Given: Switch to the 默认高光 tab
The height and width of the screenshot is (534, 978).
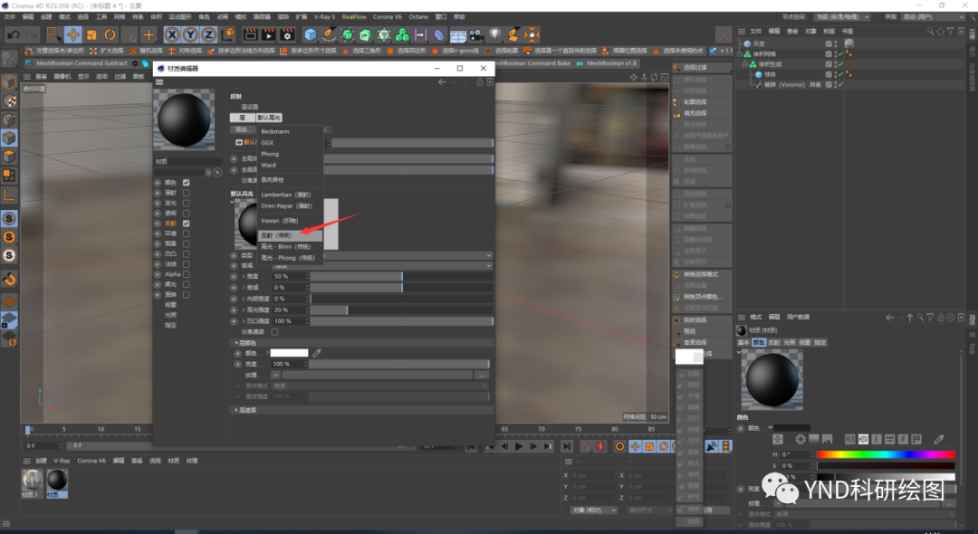Looking at the screenshot, I should [269, 118].
